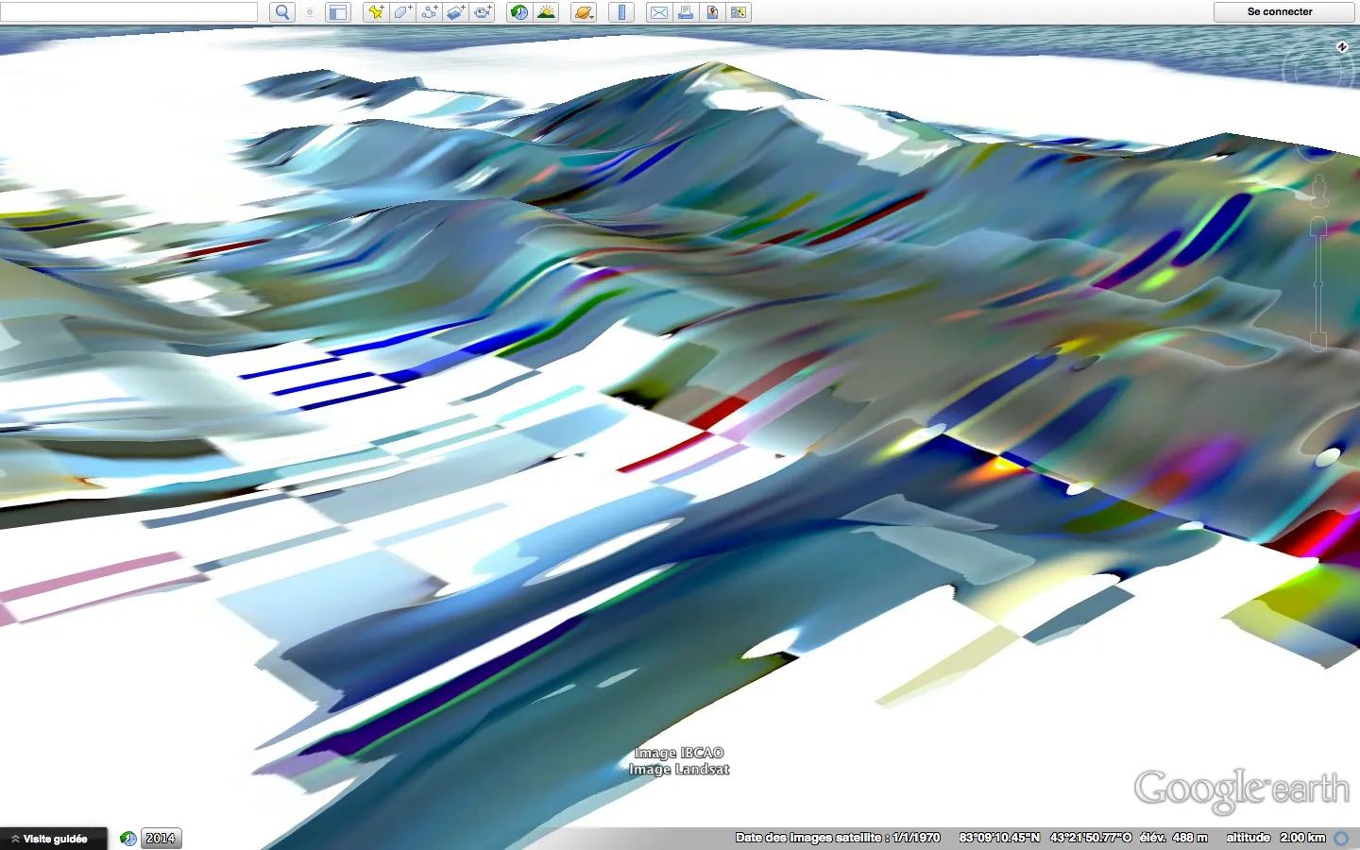The image size is (1360, 850).
Task: Select the ruler measurement tool
Action: [620, 12]
